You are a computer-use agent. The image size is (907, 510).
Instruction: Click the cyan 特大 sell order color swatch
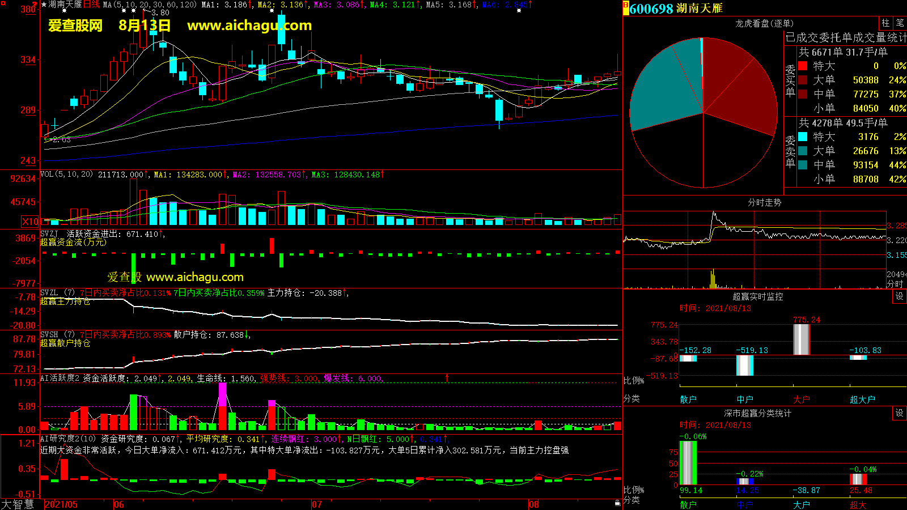803,137
